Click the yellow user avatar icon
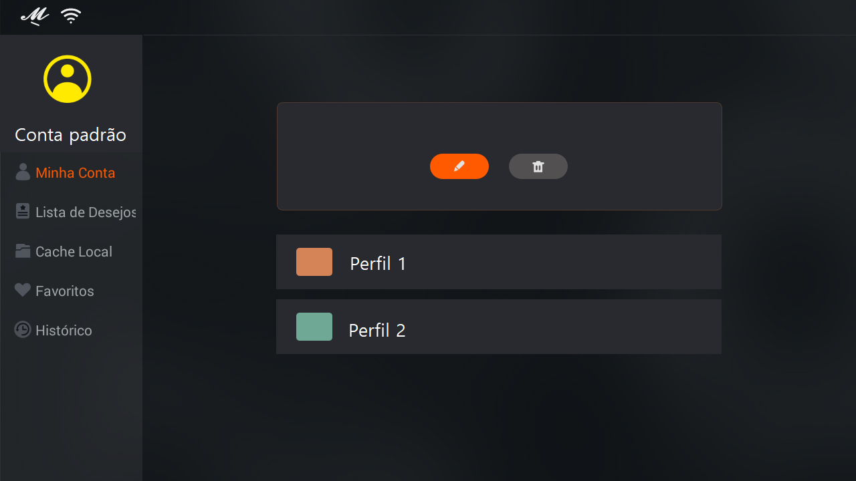856x481 pixels. point(68,79)
